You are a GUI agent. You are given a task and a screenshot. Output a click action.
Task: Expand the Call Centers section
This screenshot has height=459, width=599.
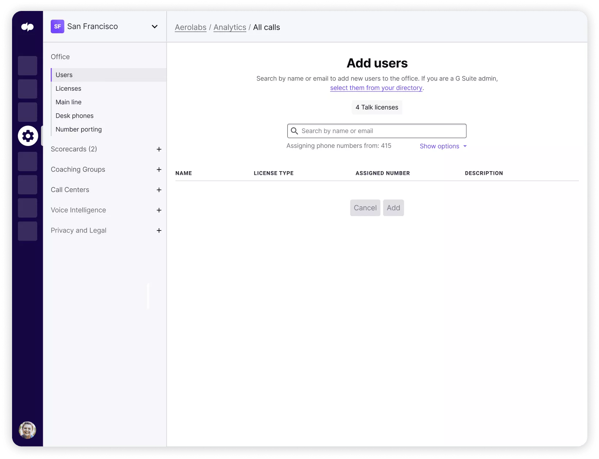coord(159,190)
